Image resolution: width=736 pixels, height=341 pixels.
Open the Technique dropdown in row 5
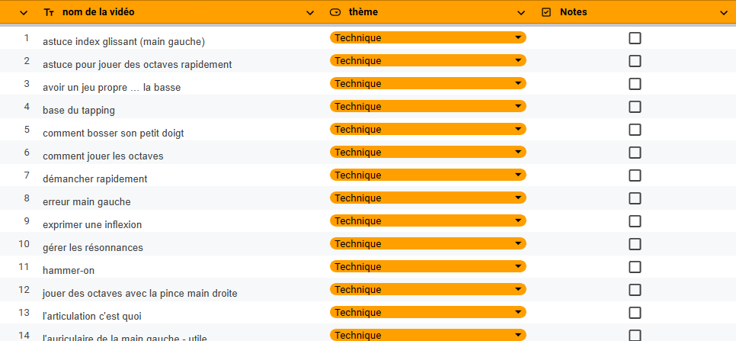428,129
